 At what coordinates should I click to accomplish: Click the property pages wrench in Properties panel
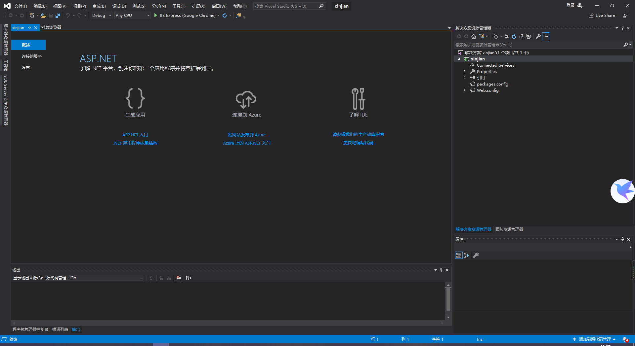[x=476, y=255]
